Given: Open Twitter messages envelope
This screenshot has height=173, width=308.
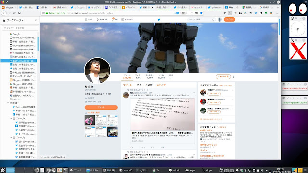Looking at the screenshot, I should click(x=127, y=19).
